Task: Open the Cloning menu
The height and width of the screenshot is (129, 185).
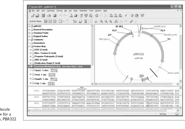Action: pos(59,11)
